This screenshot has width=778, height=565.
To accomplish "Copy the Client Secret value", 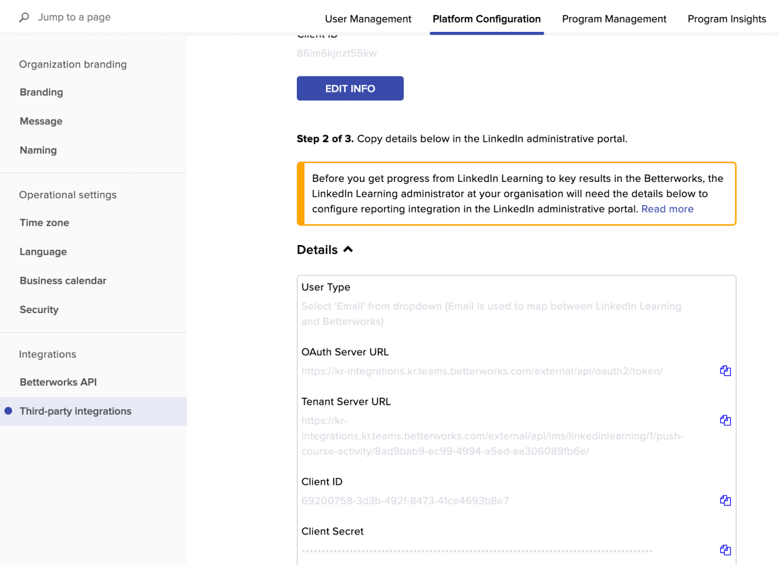I will click(x=725, y=550).
